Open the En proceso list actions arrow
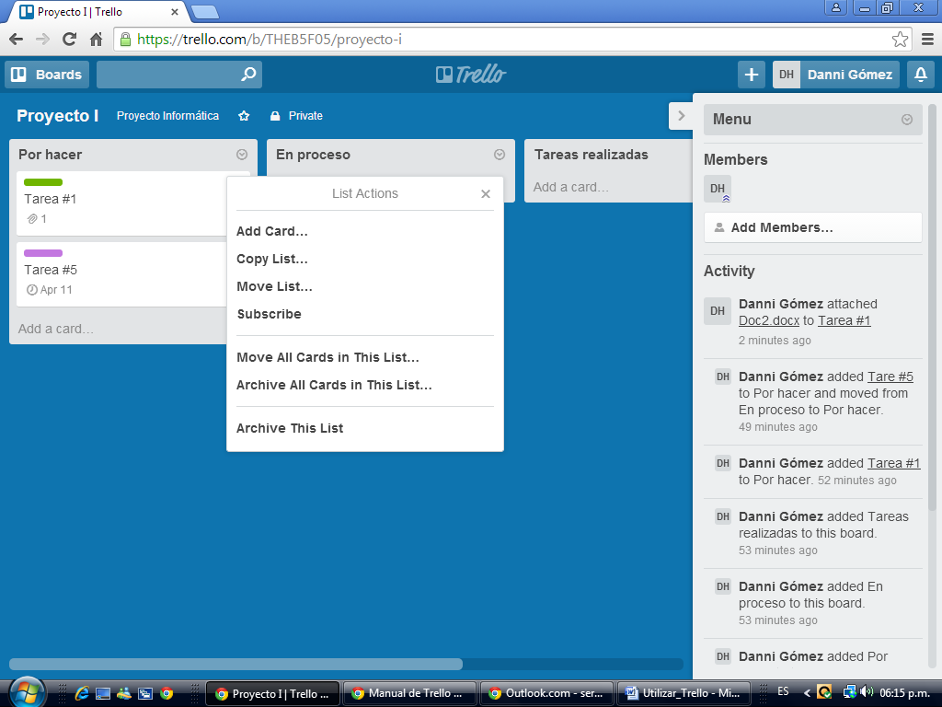This screenshot has height=707, width=942. point(500,155)
